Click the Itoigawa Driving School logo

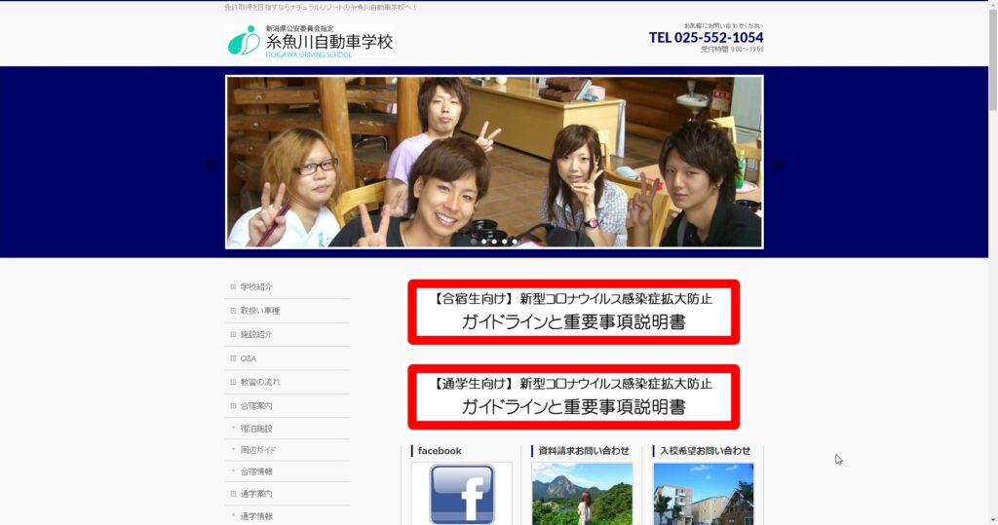[310, 41]
